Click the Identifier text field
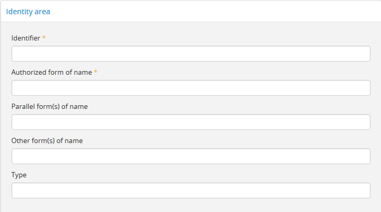Image resolution: width=381 pixels, height=212 pixels. point(190,54)
